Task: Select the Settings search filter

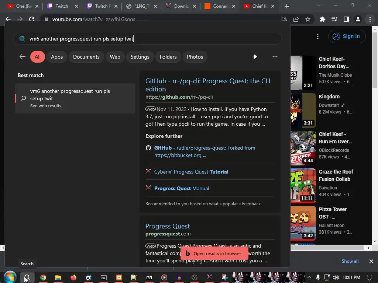Action: coord(140,57)
